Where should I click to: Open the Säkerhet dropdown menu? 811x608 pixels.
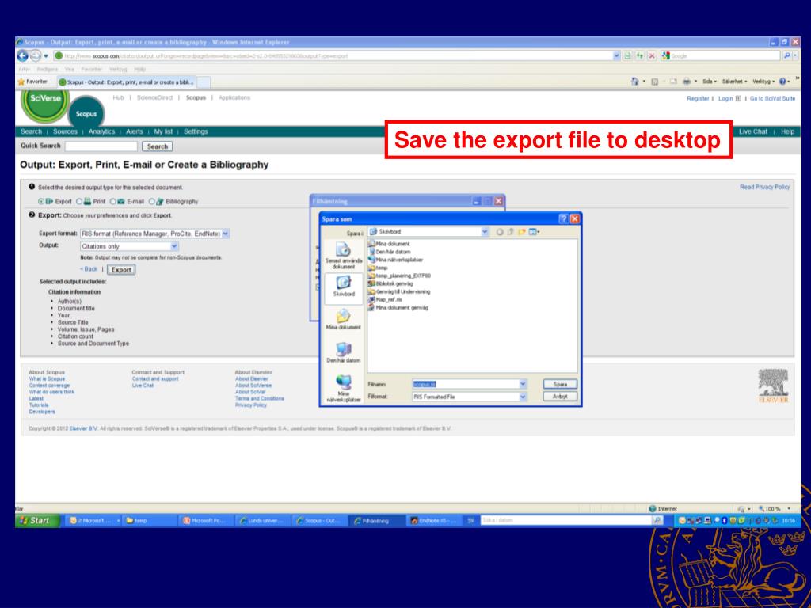coord(734,82)
